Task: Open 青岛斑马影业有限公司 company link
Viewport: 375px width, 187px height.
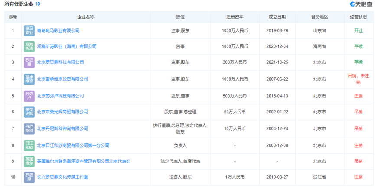Action: pos(58,30)
